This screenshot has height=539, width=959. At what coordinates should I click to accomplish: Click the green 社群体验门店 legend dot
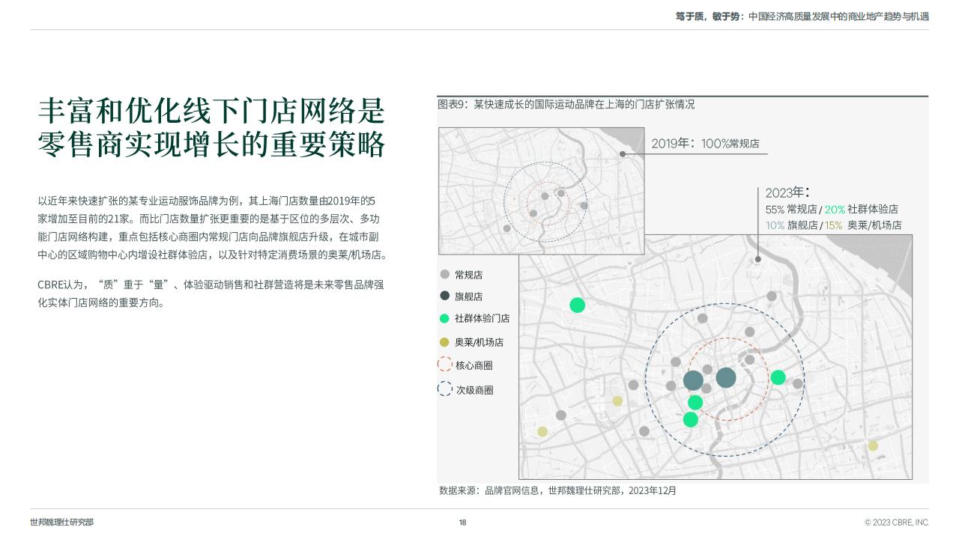coord(444,318)
